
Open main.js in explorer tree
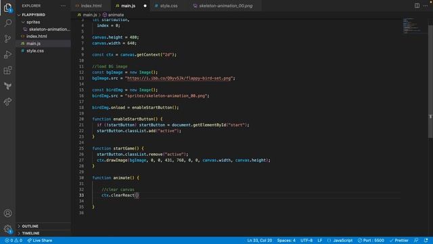pyautogui.click(x=33, y=43)
